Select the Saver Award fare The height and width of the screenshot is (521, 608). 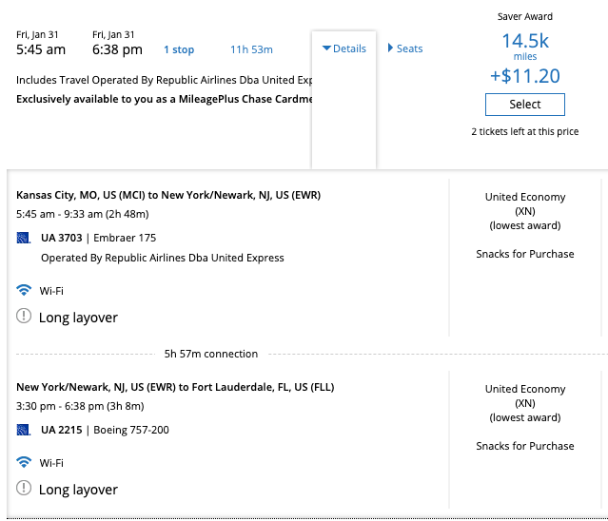pos(524,105)
